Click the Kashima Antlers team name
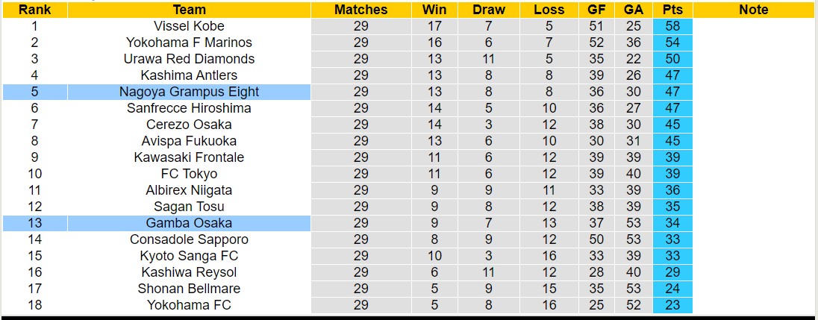The width and height of the screenshot is (818, 320). (189, 75)
